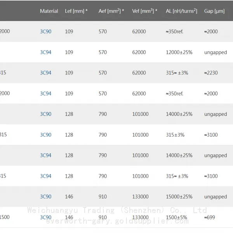Select the Material column header
Viewport: 233px width, 233px height.
pyautogui.click(x=49, y=11)
